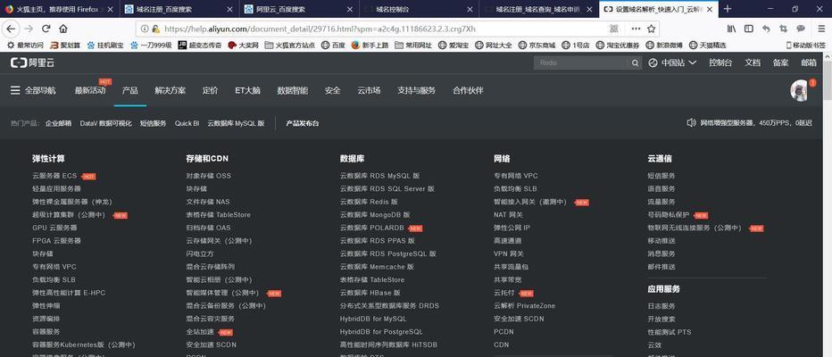832x357 pixels.
Task: Open 企业邮箱 hot product link
Action: pyautogui.click(x=58, y=123)
